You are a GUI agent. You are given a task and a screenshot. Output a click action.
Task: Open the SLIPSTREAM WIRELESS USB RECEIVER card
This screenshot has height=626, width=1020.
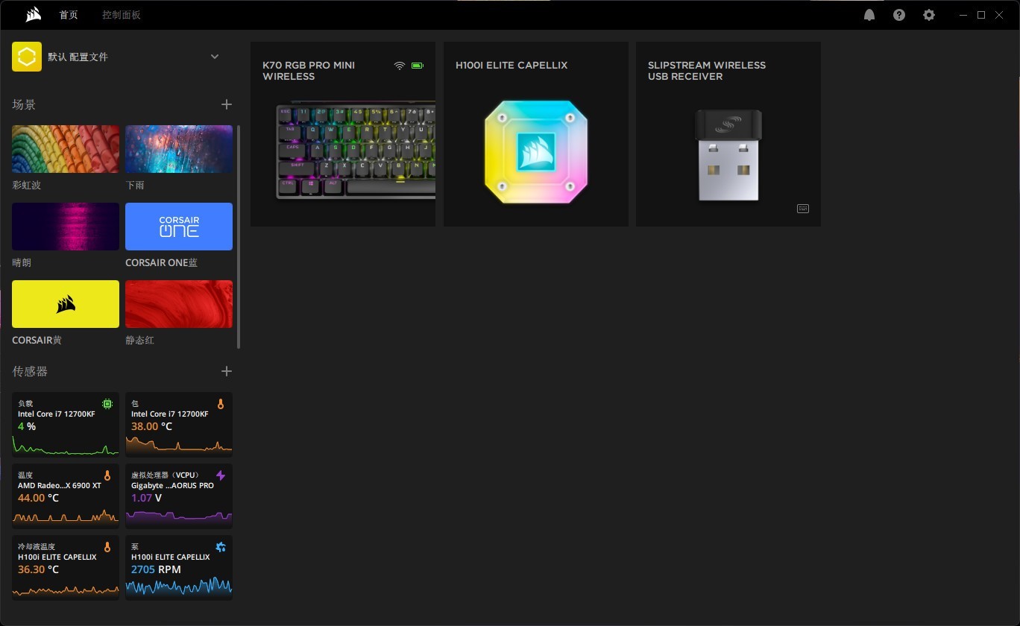pos(728,134)
